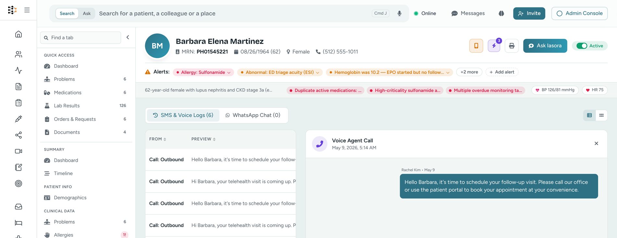The image size is (617, 238).
Task: Open WhatsApp Chat (0) tab
Action: [253, 115]
